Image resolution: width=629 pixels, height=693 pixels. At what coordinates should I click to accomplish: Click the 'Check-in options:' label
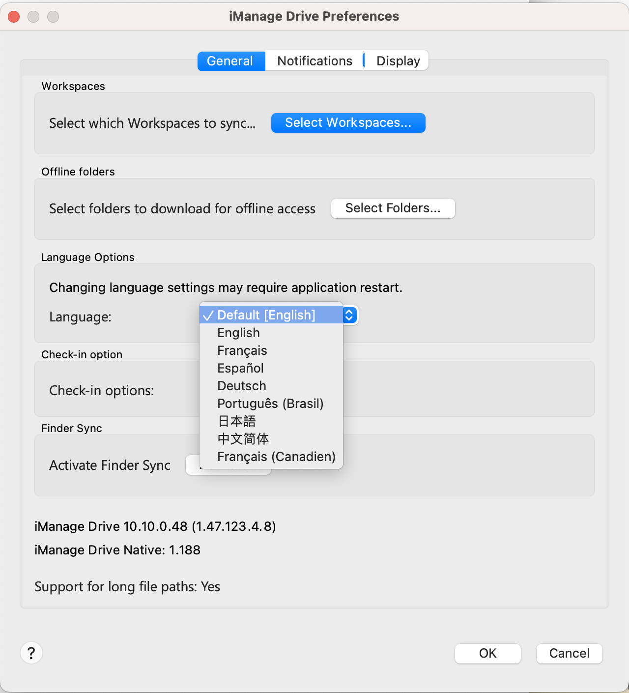(x=101, y=391)
